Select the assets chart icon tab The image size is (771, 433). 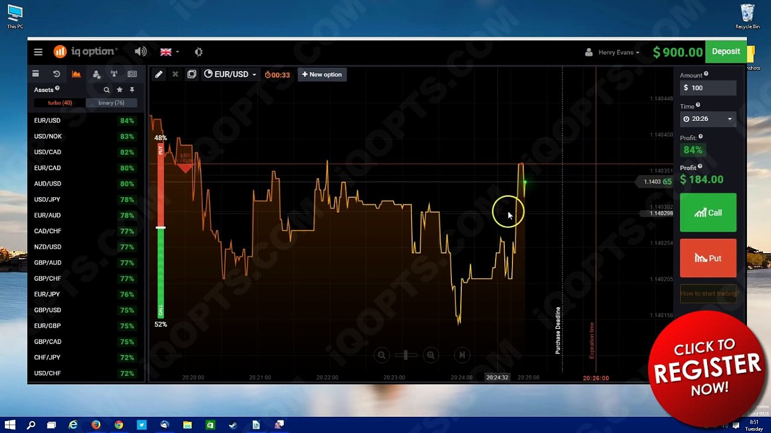point(76,74)
